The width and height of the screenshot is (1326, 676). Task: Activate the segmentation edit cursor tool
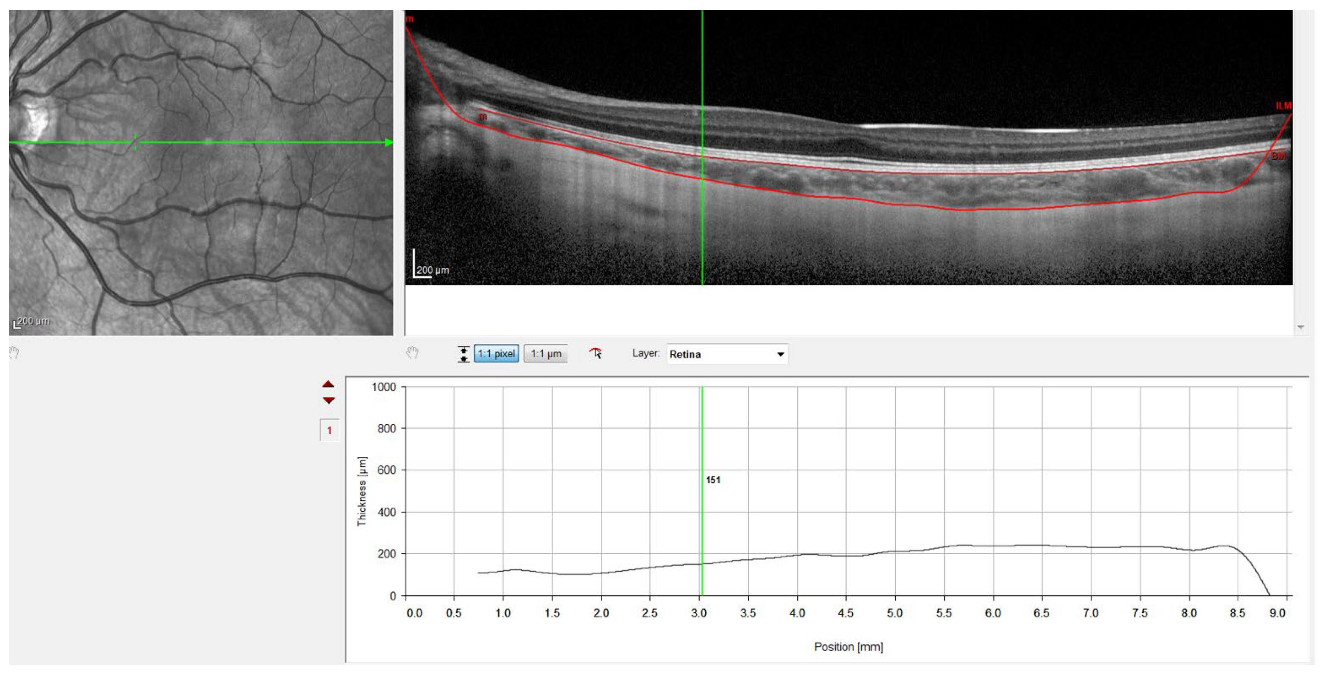596,353
